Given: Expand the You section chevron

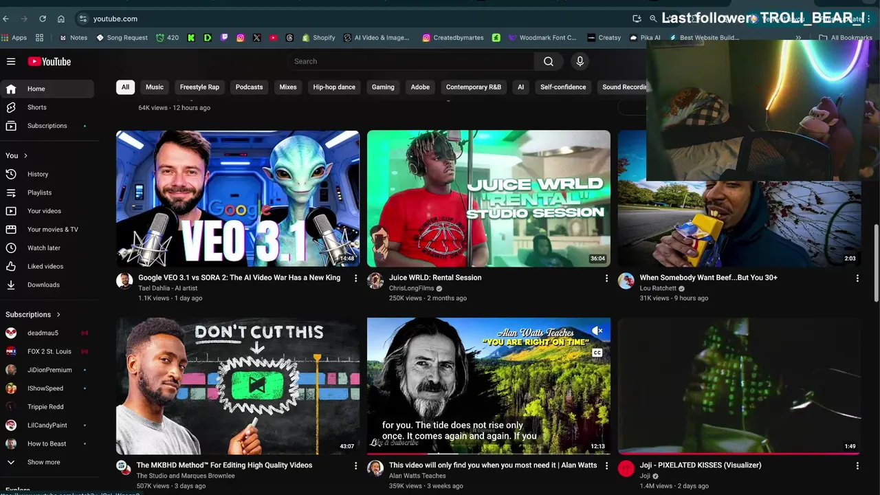Looking at the screenshot, I should (25, 155).
